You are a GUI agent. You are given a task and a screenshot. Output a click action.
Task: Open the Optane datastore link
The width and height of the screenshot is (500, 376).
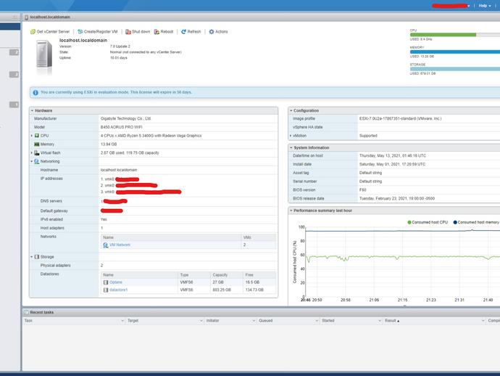point(116,282)
